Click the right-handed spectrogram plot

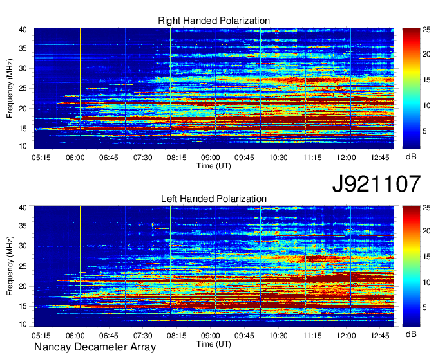[214, 88]
